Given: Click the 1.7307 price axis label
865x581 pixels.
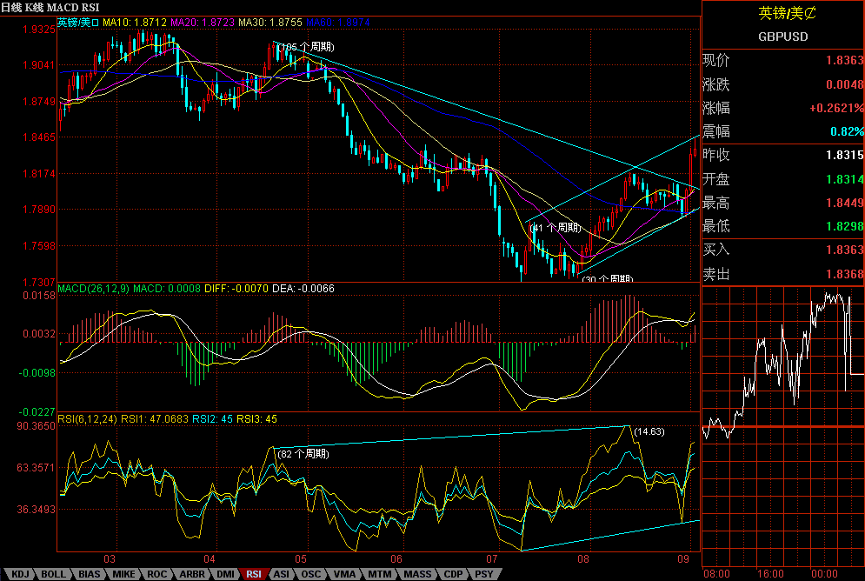Looking at the screenshot, I should point(39,283).
